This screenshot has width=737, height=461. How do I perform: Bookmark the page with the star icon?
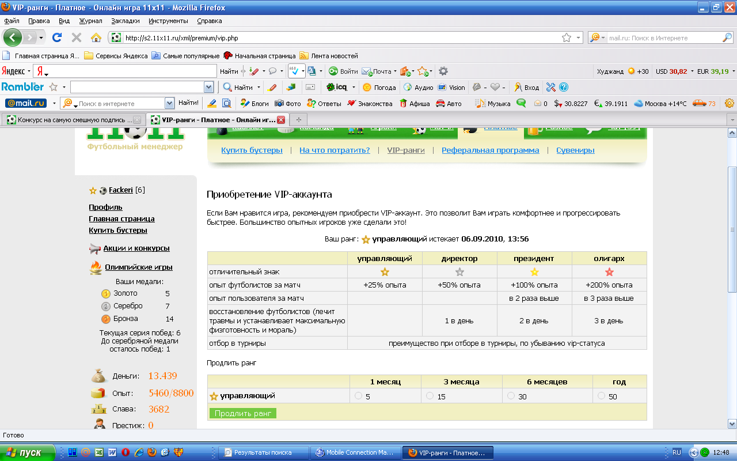click(567, 37)
